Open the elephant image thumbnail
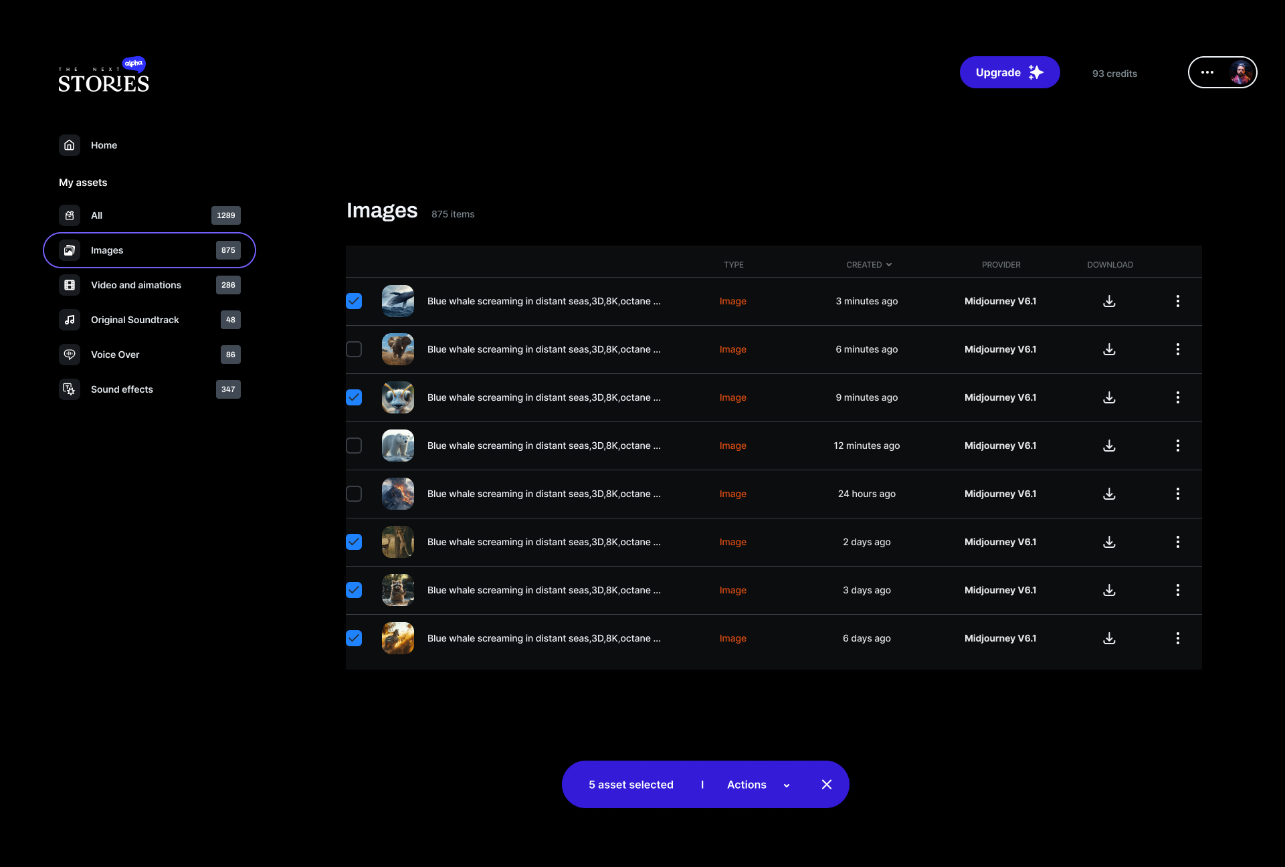Screen dimensions: 1285x867 coord(398,349)
